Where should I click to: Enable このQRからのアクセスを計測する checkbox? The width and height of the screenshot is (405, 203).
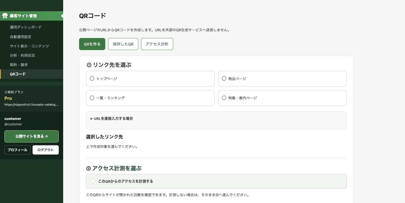[93, 181]
